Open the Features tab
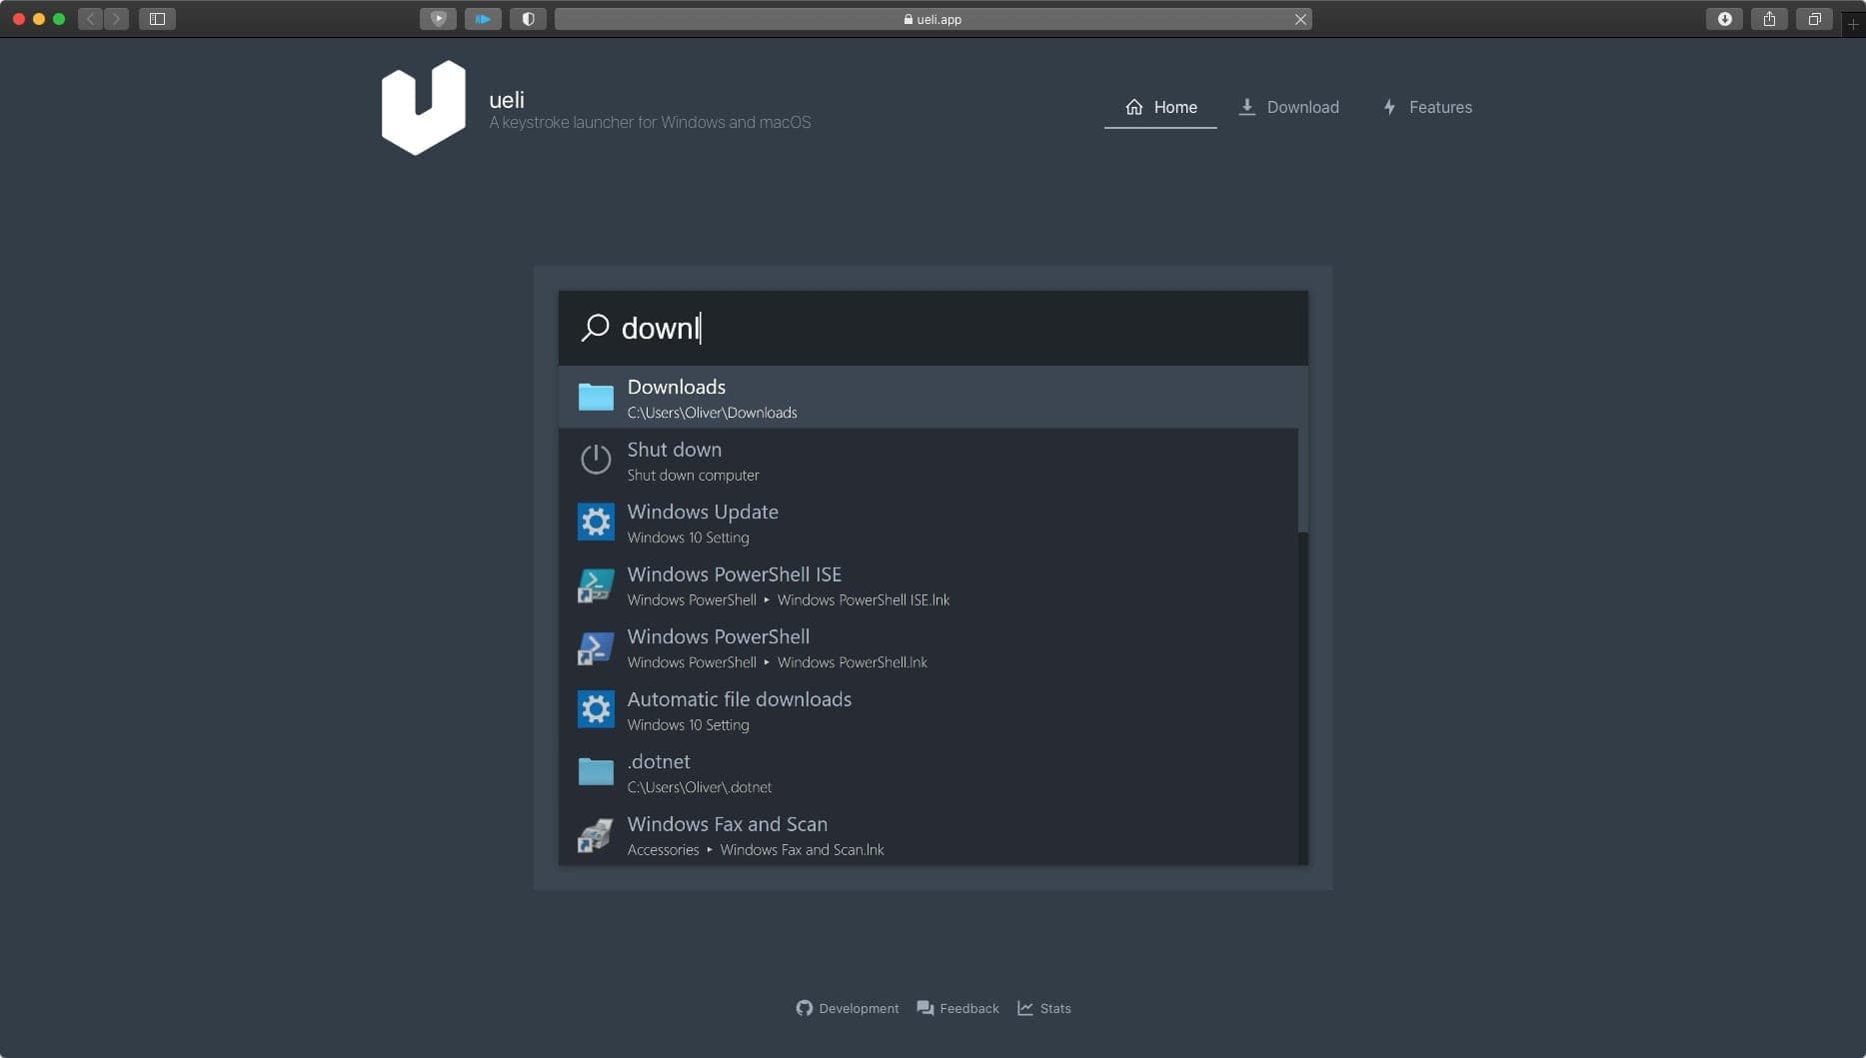 (x=1426, y=107)
